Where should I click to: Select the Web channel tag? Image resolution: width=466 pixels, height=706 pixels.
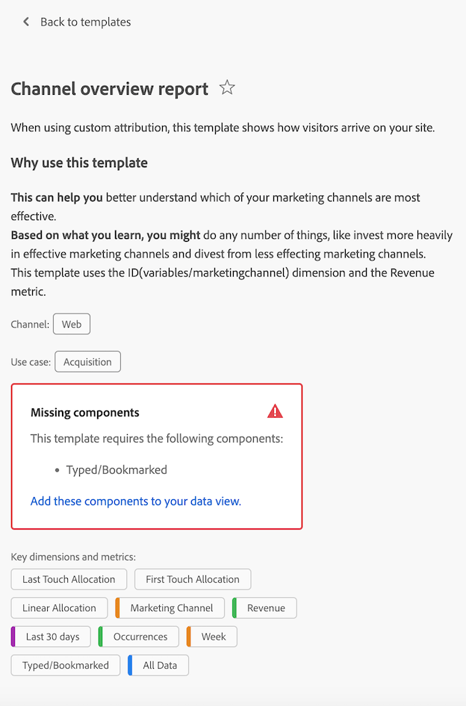point(72,324)
